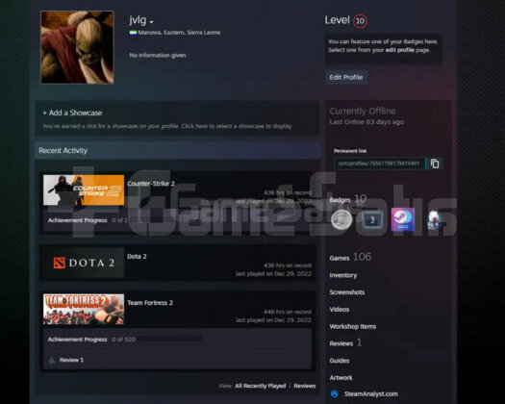Click the Last Online 83 days ago text

(366, 122)
